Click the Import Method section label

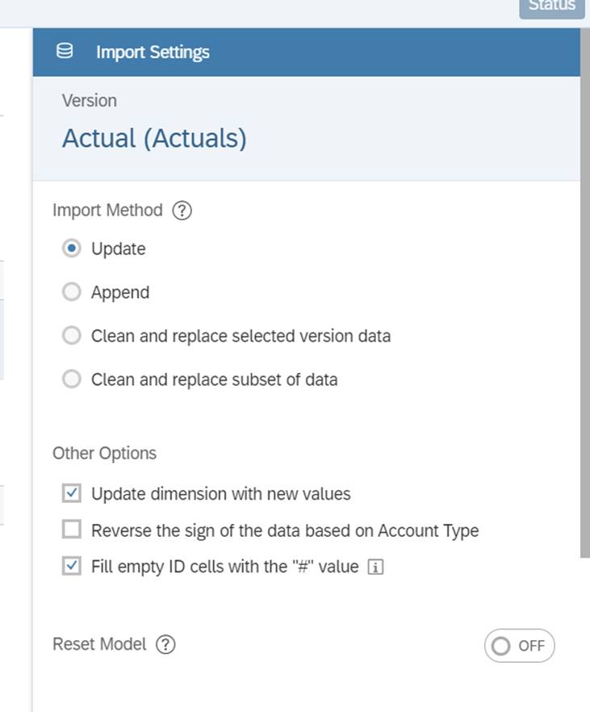(107, 211)
